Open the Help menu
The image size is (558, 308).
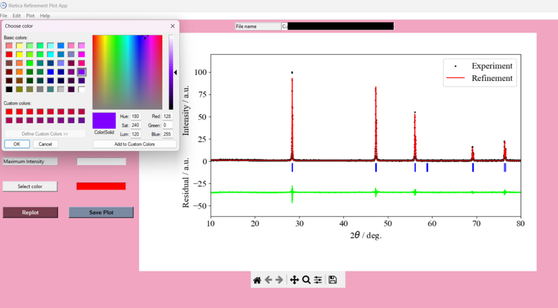[x=45, y=16]
